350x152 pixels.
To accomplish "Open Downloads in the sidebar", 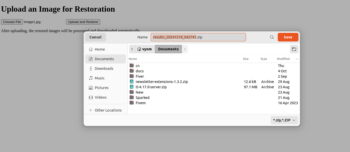I will click(104, 69).
